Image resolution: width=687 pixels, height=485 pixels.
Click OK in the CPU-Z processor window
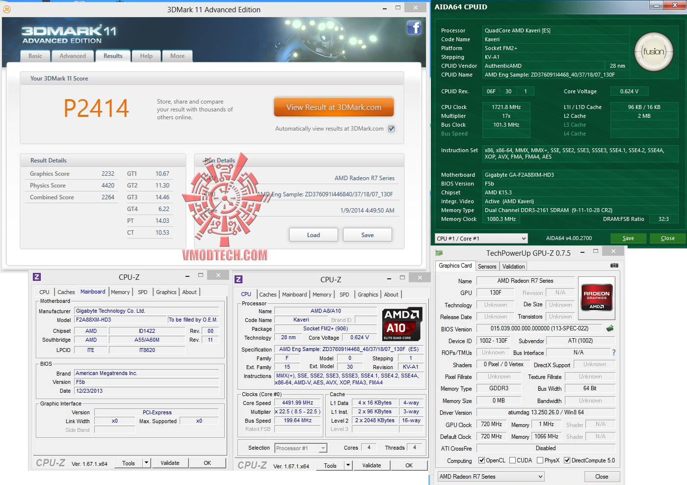click(409, 465)
